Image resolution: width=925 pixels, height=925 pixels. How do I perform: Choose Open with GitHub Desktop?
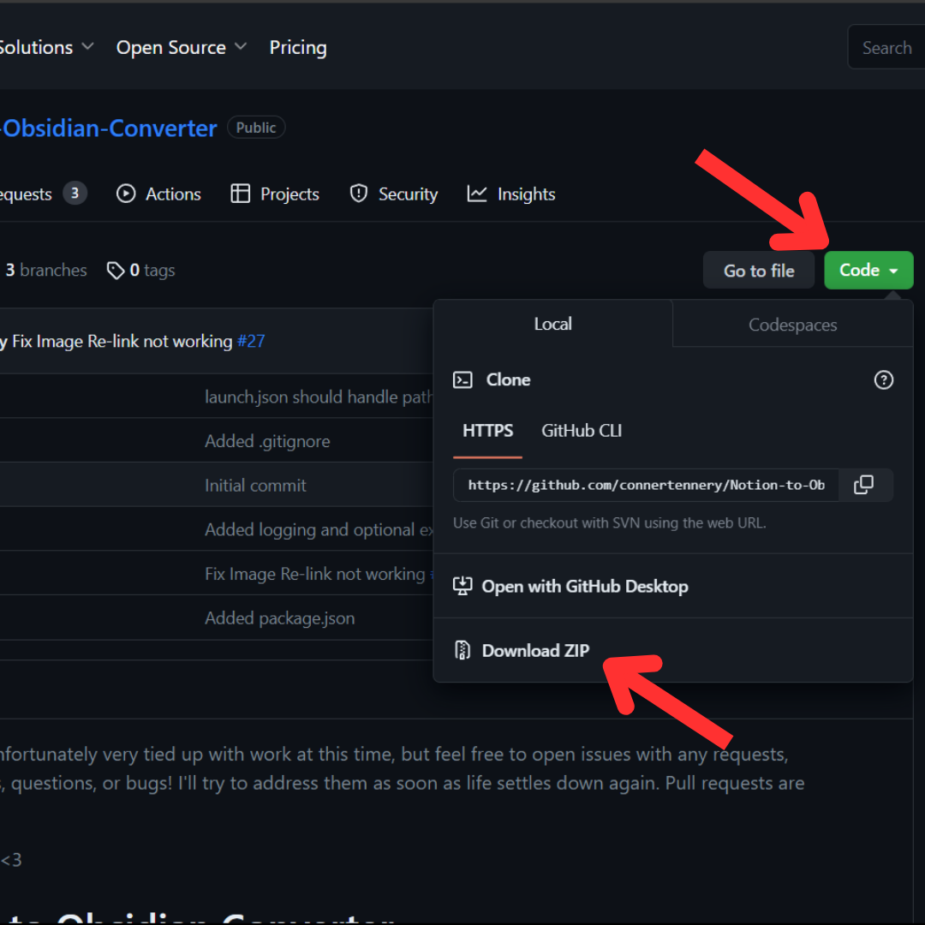click(673, 587)
